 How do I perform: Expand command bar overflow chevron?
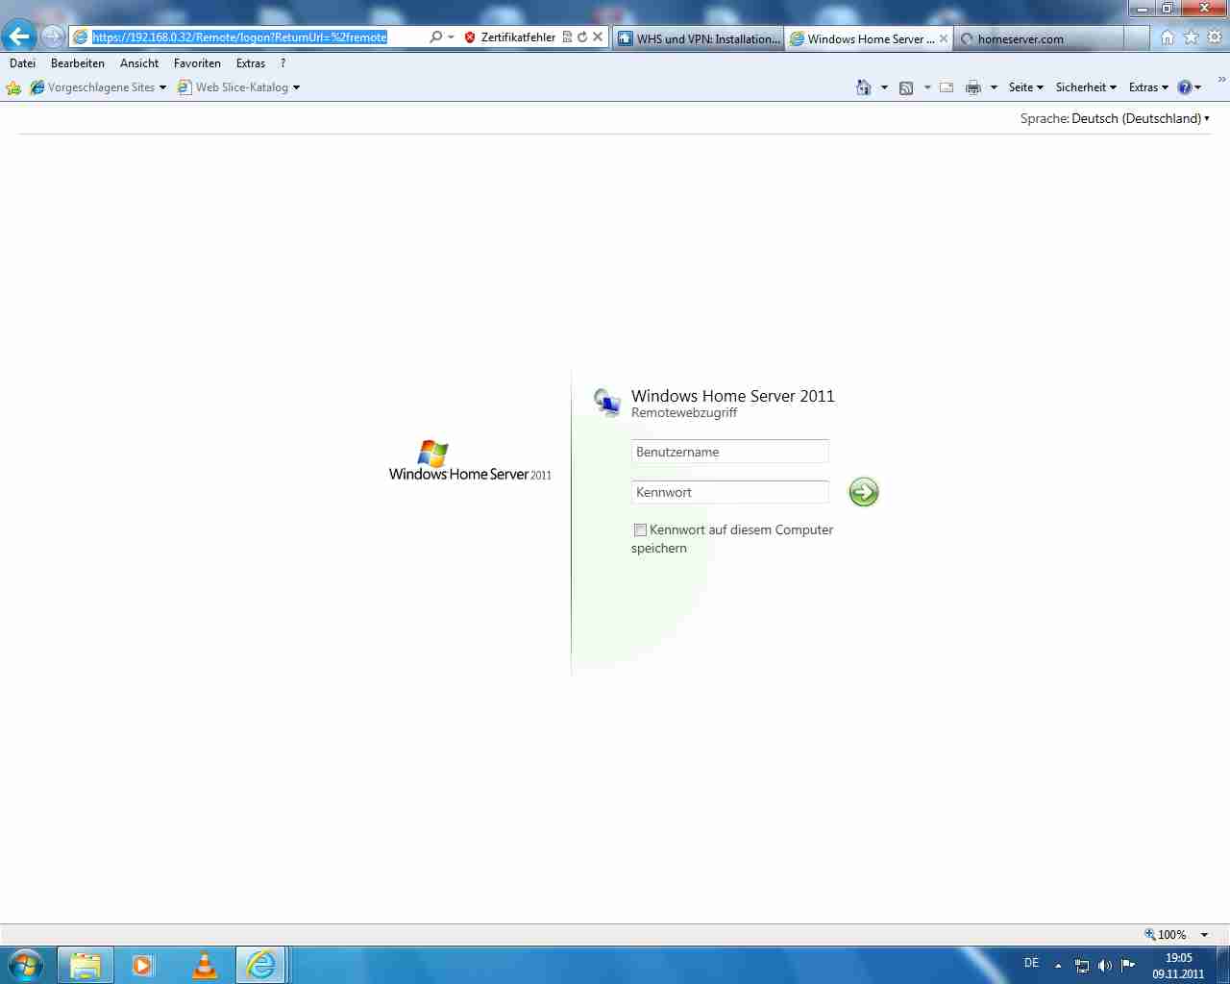click(1222, 80)
